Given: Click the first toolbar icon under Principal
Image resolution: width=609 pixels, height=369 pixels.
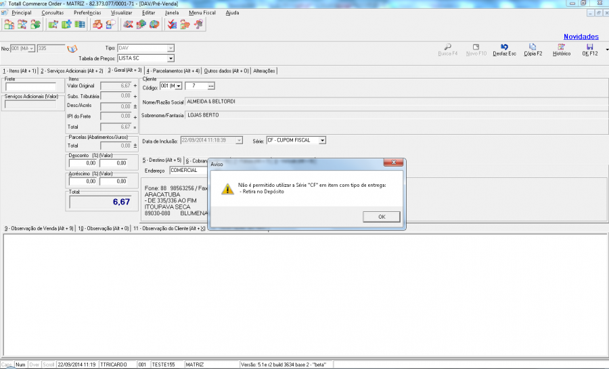Looking at the screenshot, I should tap(9, 25).
